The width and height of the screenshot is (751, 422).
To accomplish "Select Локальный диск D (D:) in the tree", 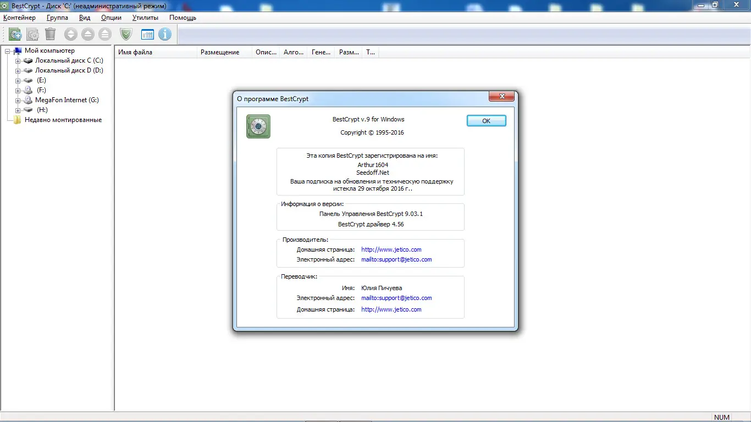I will pyautogui.click(x=69, y=70).
